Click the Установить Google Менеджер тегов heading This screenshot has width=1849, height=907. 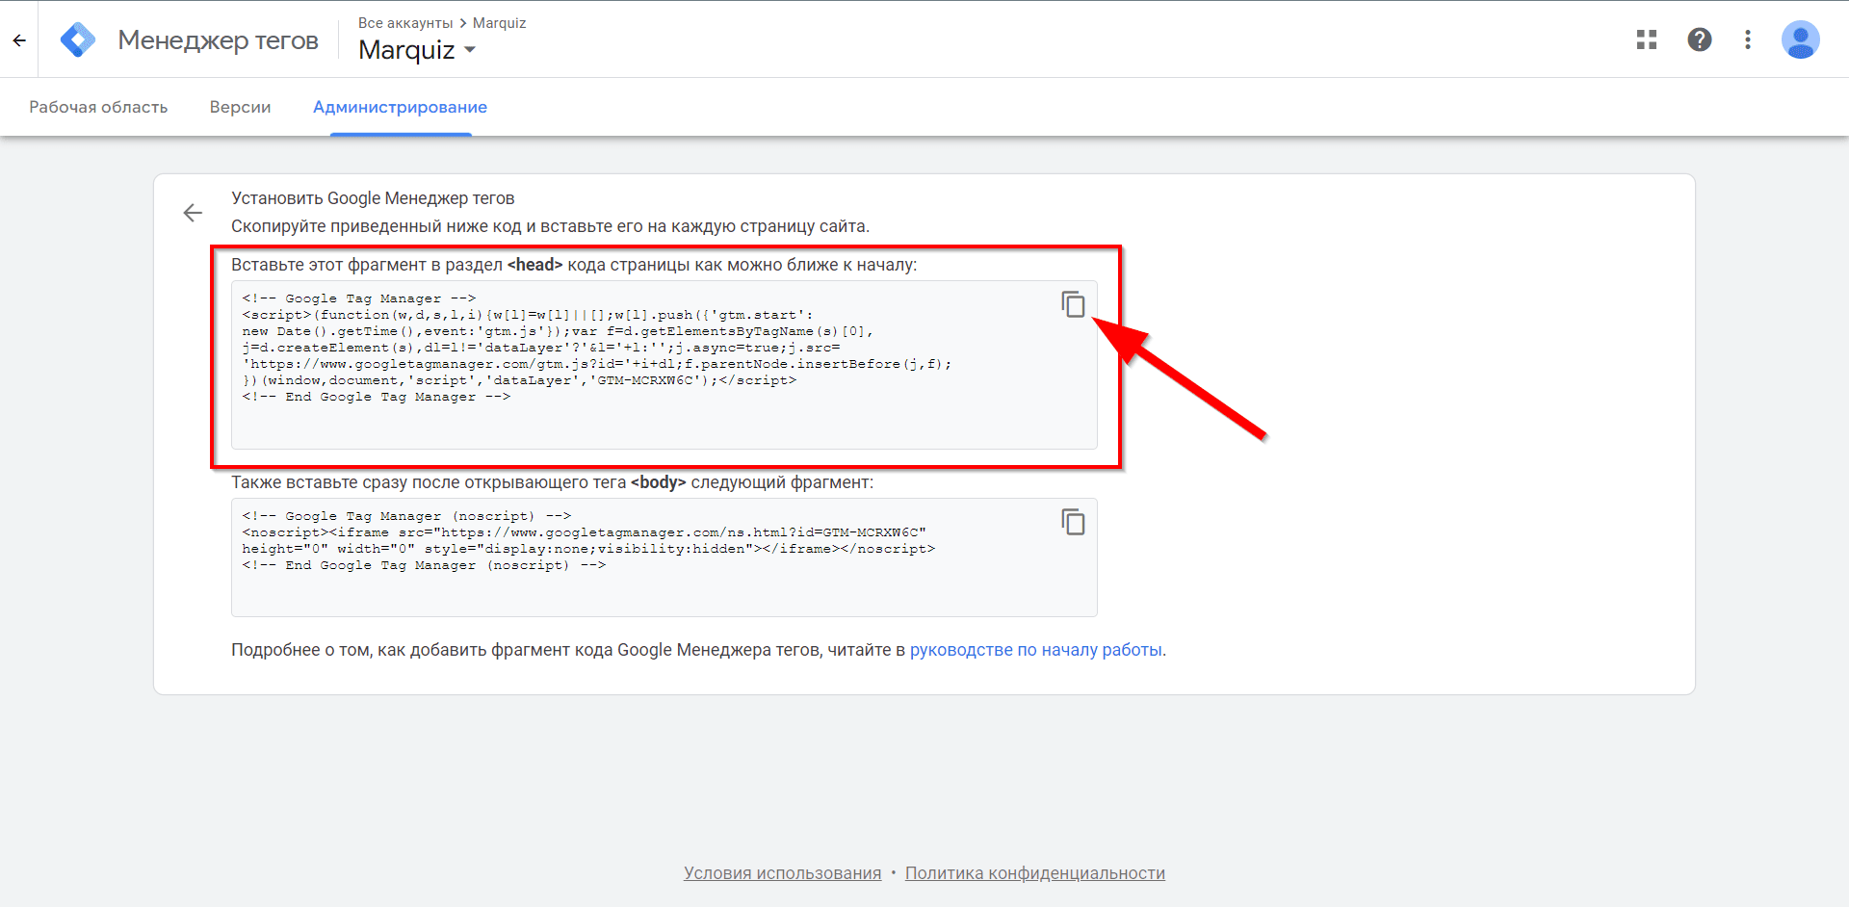pyautogui.click(x=373, y=198)
